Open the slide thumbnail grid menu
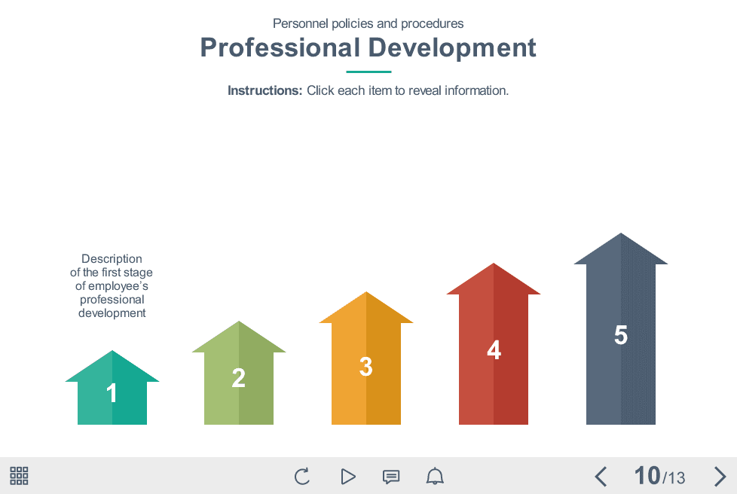The width and height of the screenshot is (737, 494). tap(18, 476)
